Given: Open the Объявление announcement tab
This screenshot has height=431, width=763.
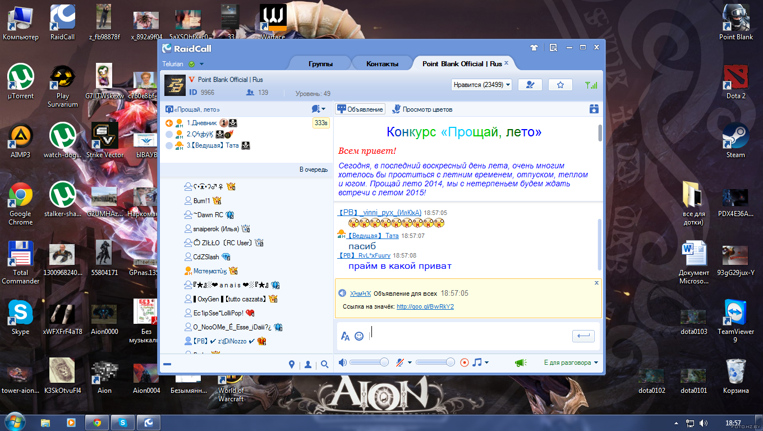Looking at the screenshot, I should point(360,109).
